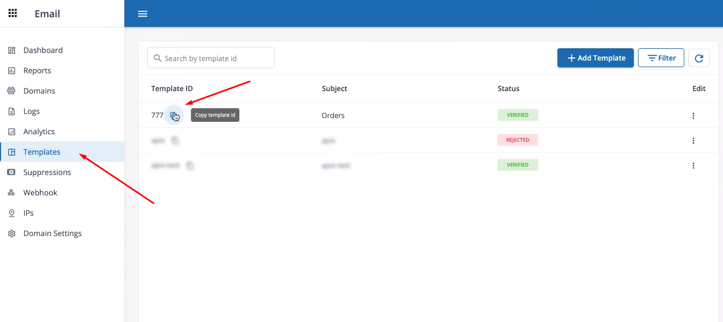Open edit menu for the REJECTED template
The height and width of the screenshot is (322, 723).
tap(693, 141)
